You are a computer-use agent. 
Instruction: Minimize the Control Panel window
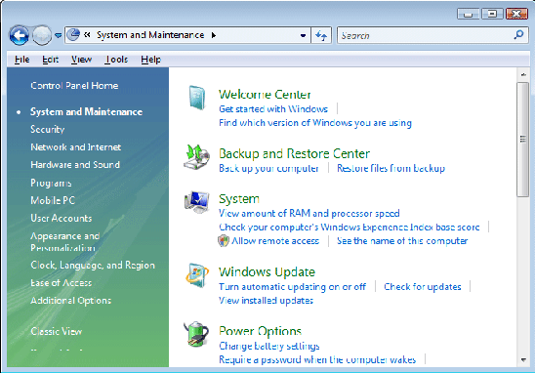tap(468, 14)
